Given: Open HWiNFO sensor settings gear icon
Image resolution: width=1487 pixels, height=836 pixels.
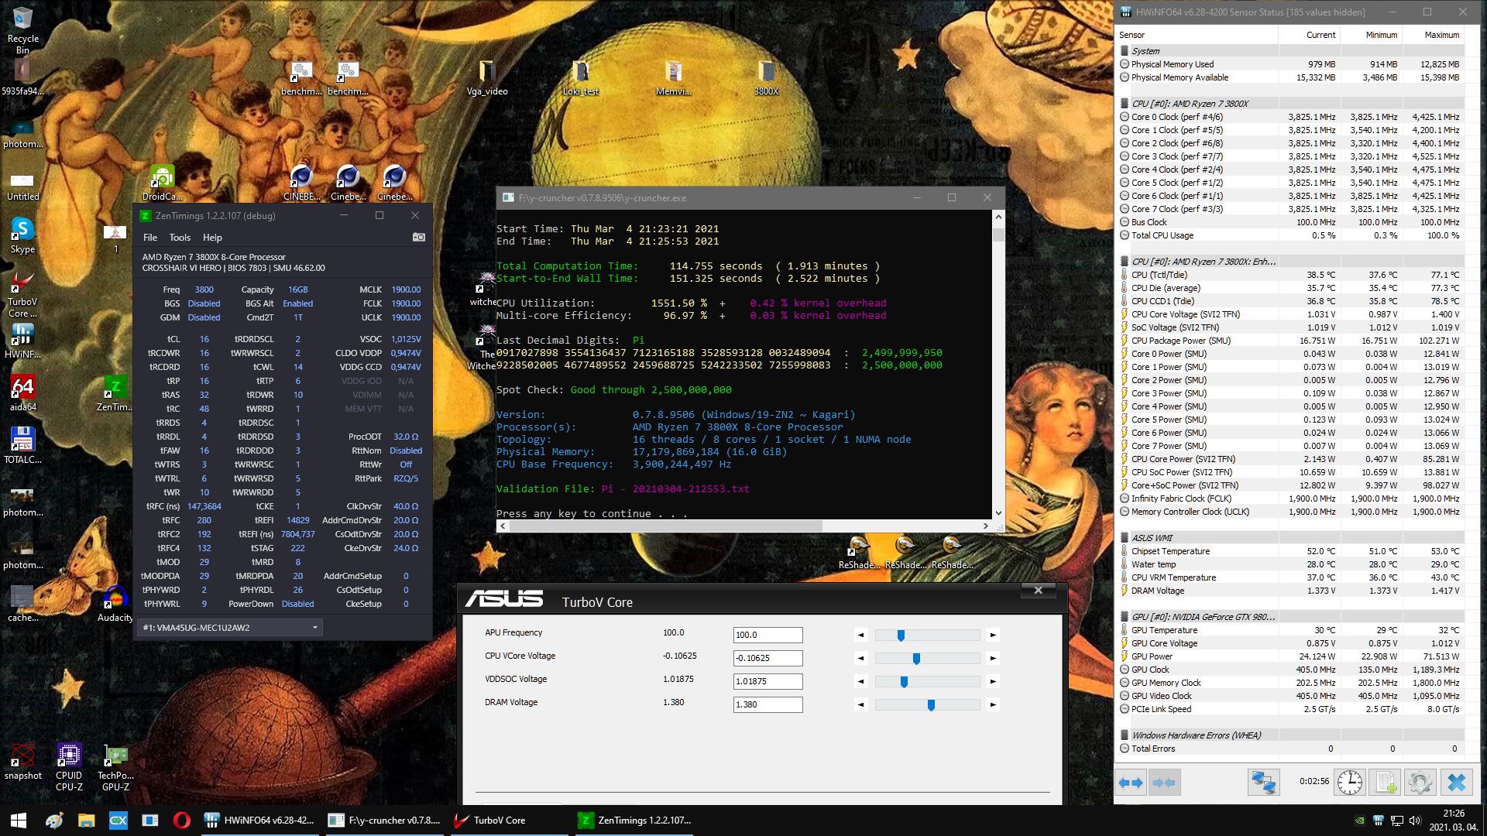Looking at the screenshot, I should 1420,783.
